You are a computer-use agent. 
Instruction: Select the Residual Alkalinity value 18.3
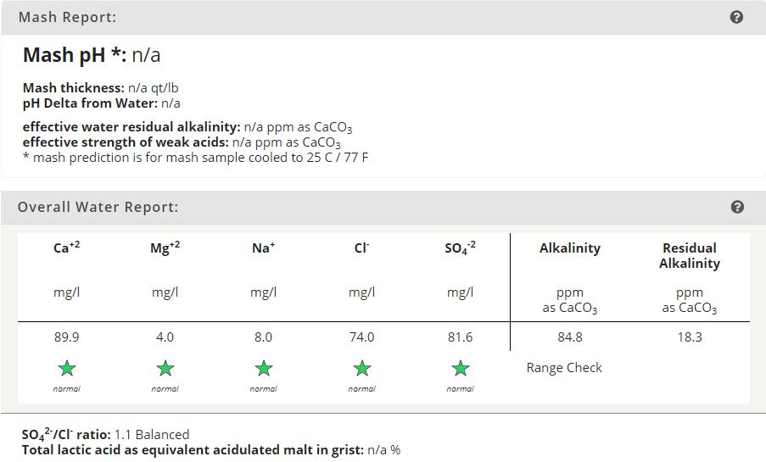[x=690, y=337]
